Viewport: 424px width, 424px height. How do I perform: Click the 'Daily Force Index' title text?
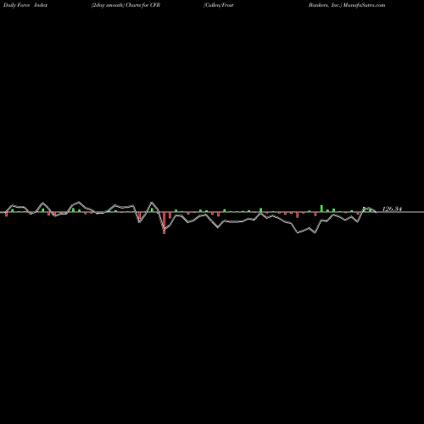25,5
